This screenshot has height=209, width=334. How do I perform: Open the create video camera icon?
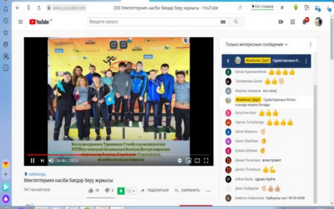[281, 22]
